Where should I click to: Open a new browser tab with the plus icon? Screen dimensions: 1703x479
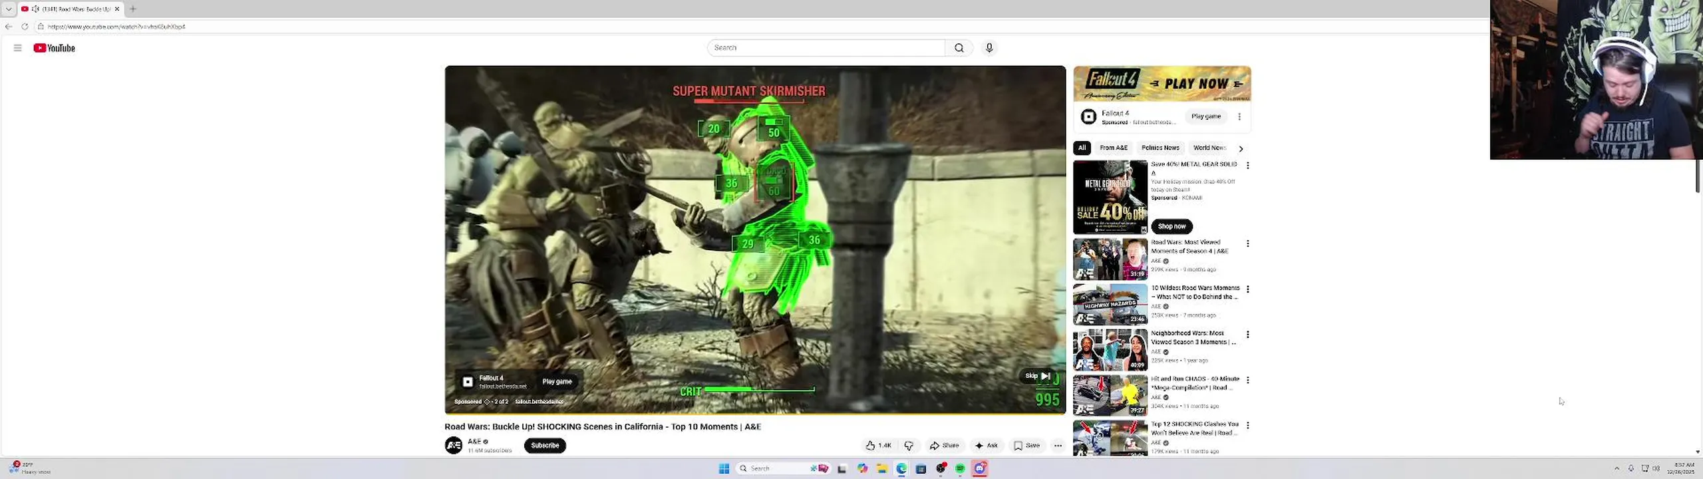[133, 9]
